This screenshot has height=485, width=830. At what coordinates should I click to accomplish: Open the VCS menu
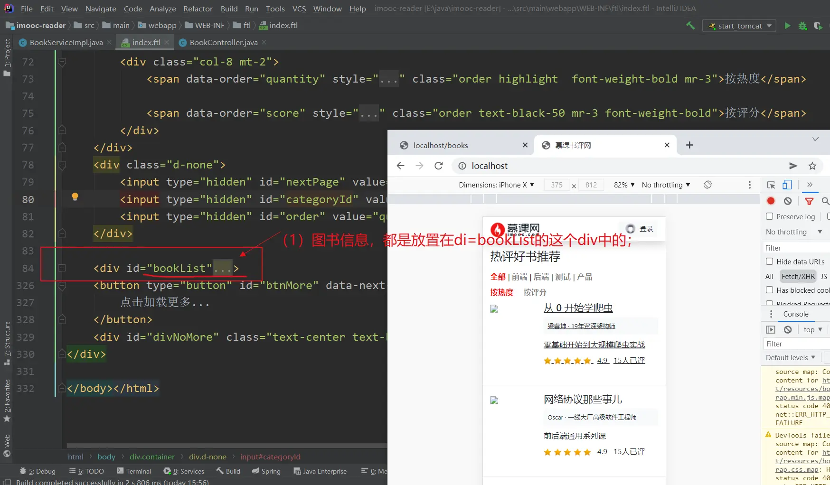pos(299,9)
